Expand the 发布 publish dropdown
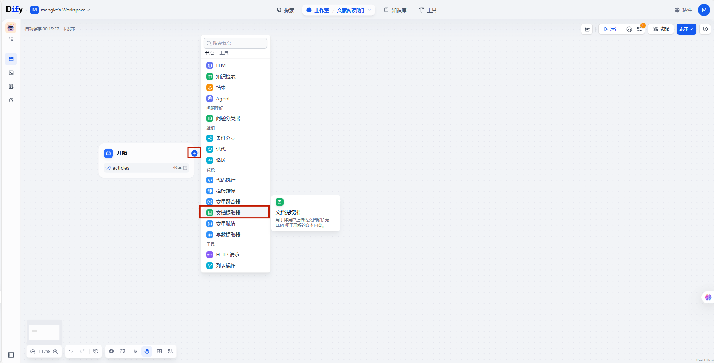This screenshot has width=714, height=363. [x=686, y=29]
